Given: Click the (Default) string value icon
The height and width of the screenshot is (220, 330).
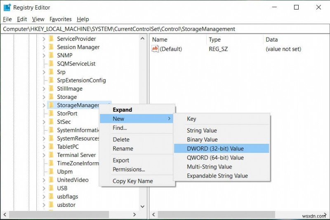Looking at the screenshot, I should (155, 49).
